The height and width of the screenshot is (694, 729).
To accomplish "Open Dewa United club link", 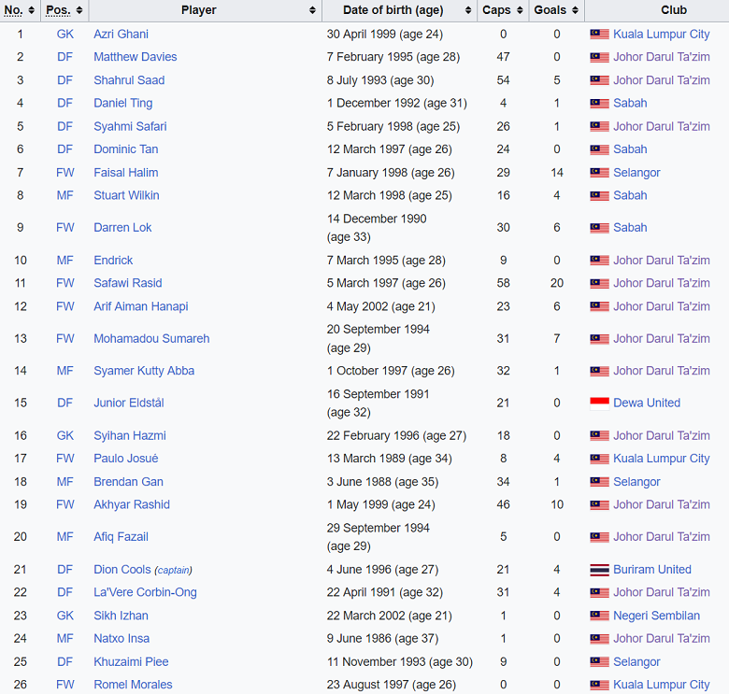I will tap(646, 404).
